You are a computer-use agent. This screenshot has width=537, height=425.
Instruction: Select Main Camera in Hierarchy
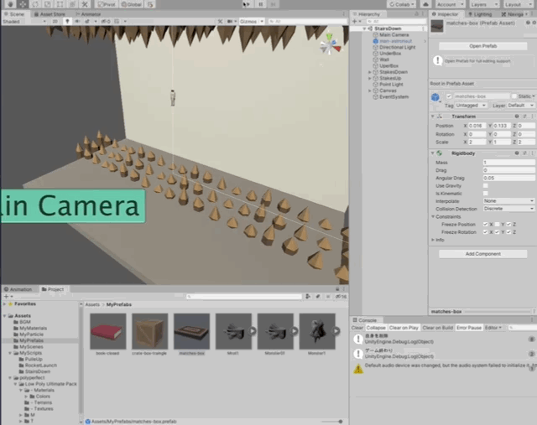click(394, 34)
